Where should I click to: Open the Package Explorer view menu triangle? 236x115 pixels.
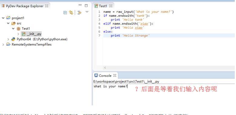pos(87,12)
